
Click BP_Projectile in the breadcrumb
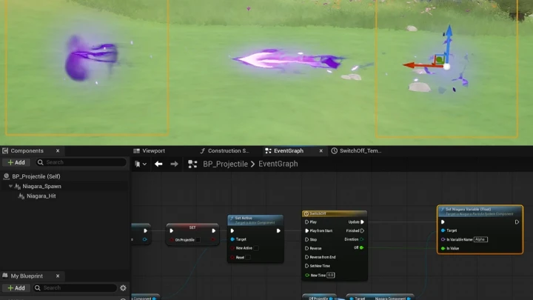[225, 164]
